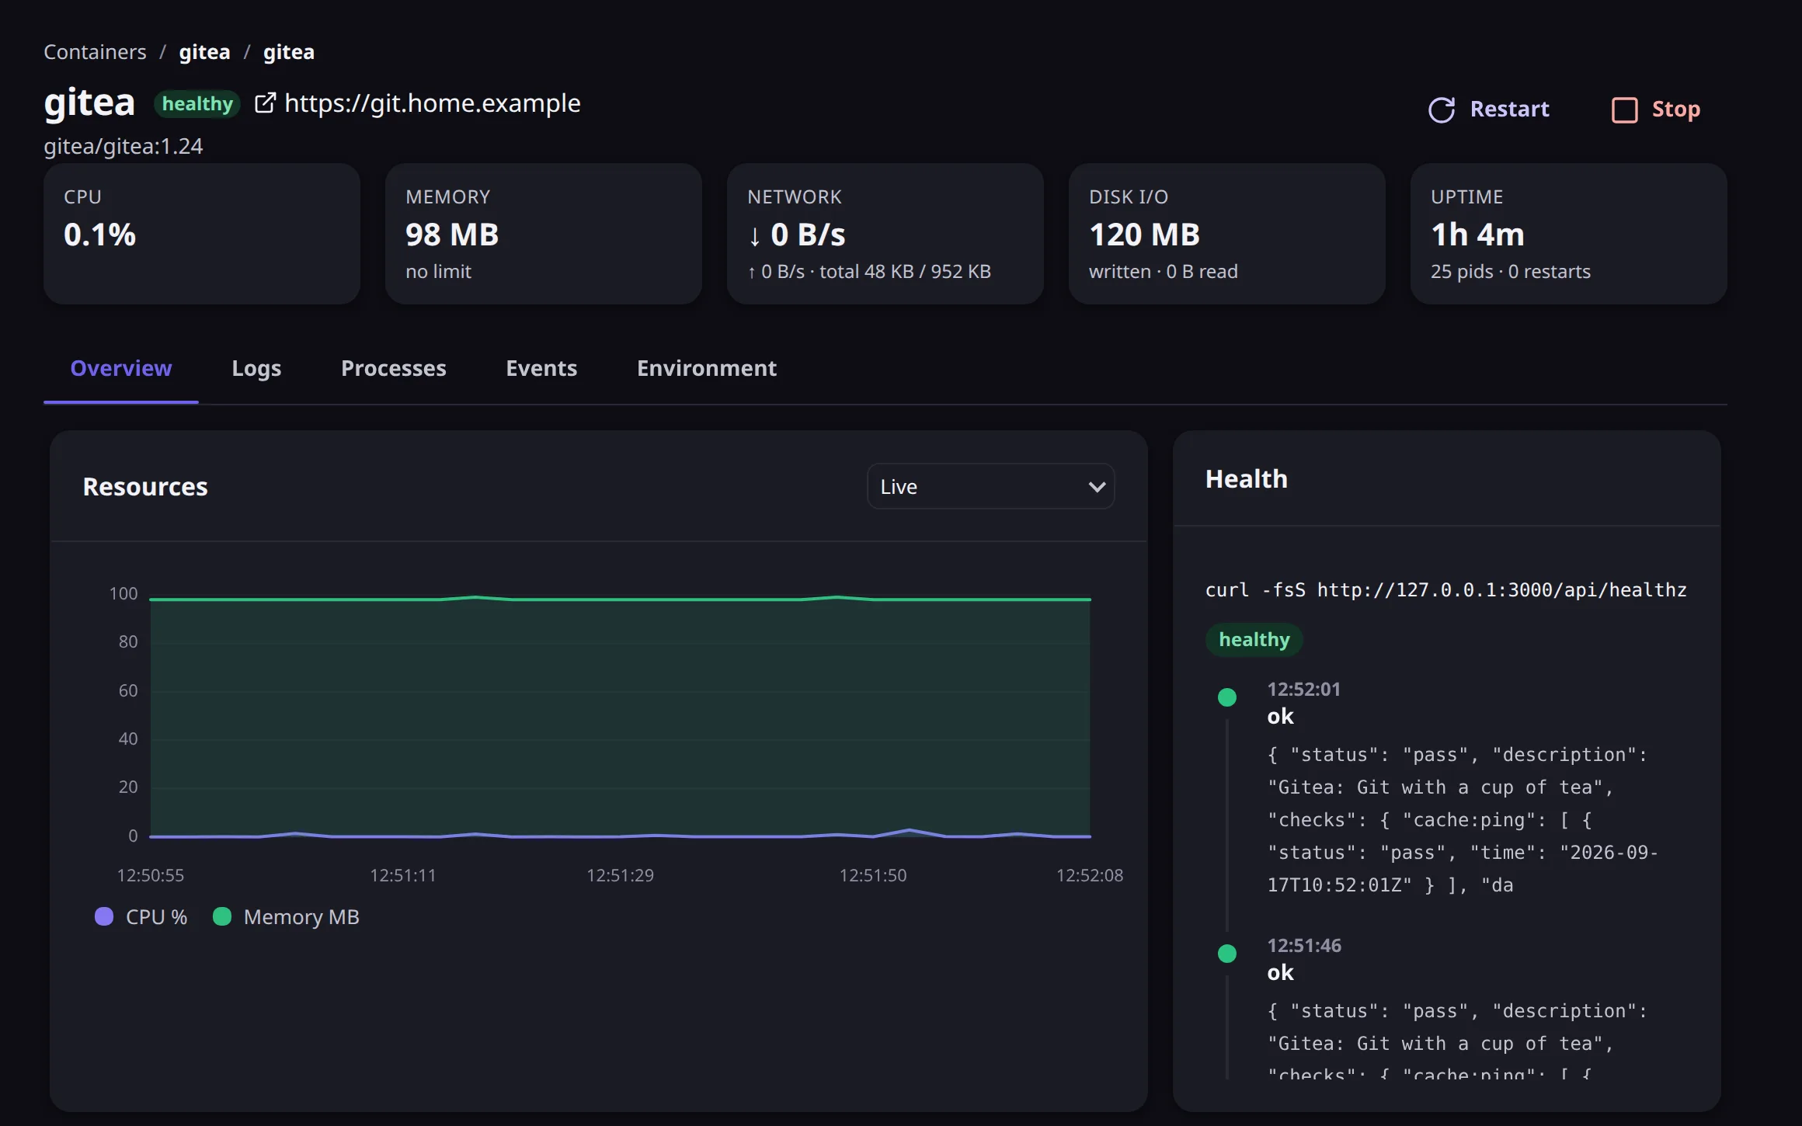Click the curl healthz command text

click(1445, 590)
